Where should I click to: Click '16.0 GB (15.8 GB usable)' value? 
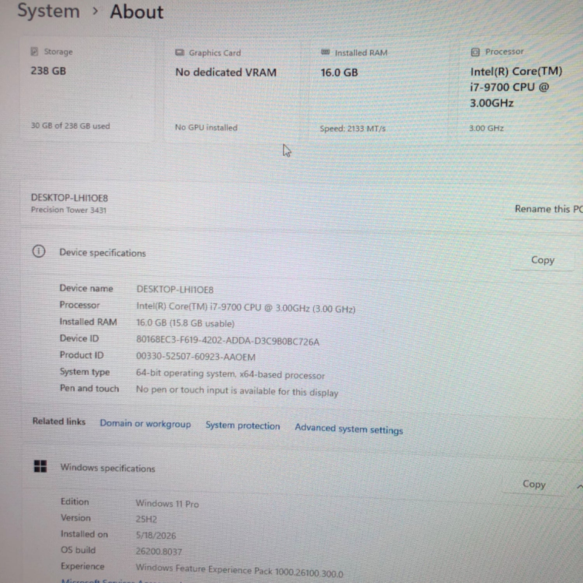click(x=185, y=323)
